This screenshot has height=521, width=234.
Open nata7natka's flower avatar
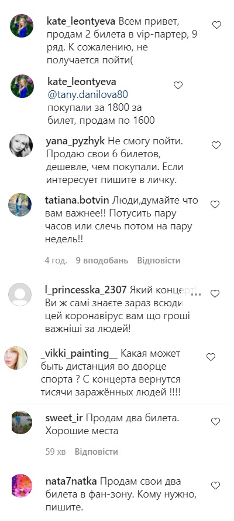tap(22, 486)
